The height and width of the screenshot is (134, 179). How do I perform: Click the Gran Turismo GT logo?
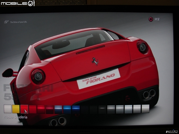click(6, 22)
